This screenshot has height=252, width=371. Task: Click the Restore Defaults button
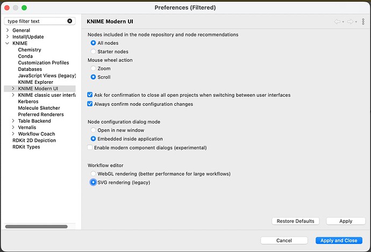(296, 221)
